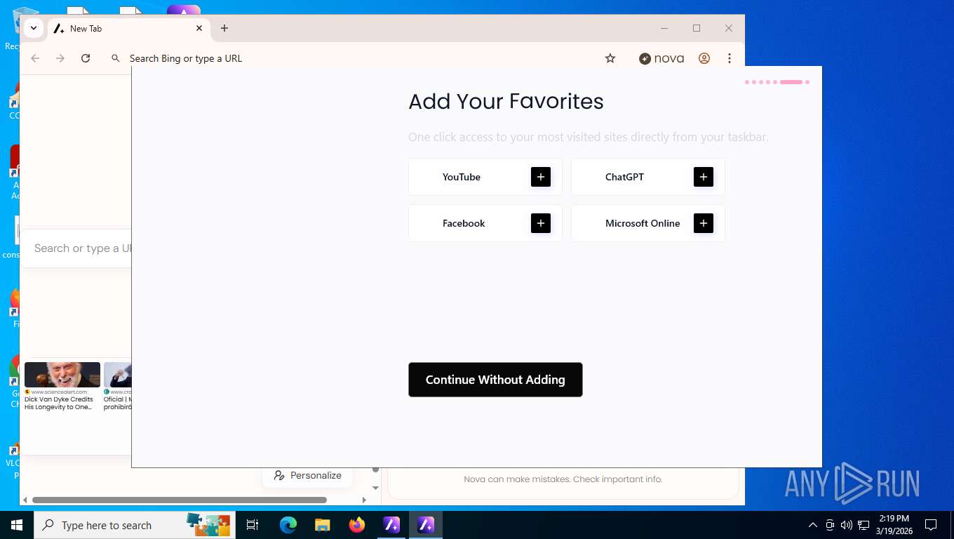This screenshot has width=954, height=539.
Task: Minimize the browser window
Action: (x=664, y=28)
